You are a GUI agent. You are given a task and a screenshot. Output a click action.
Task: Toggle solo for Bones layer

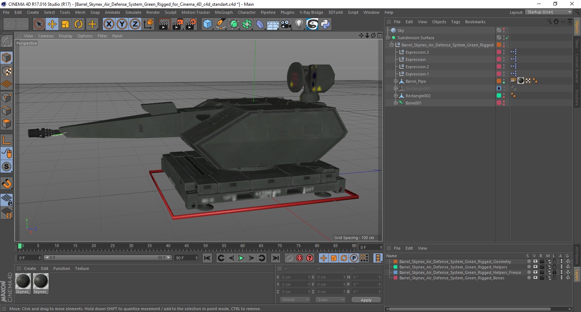point(529,278)
